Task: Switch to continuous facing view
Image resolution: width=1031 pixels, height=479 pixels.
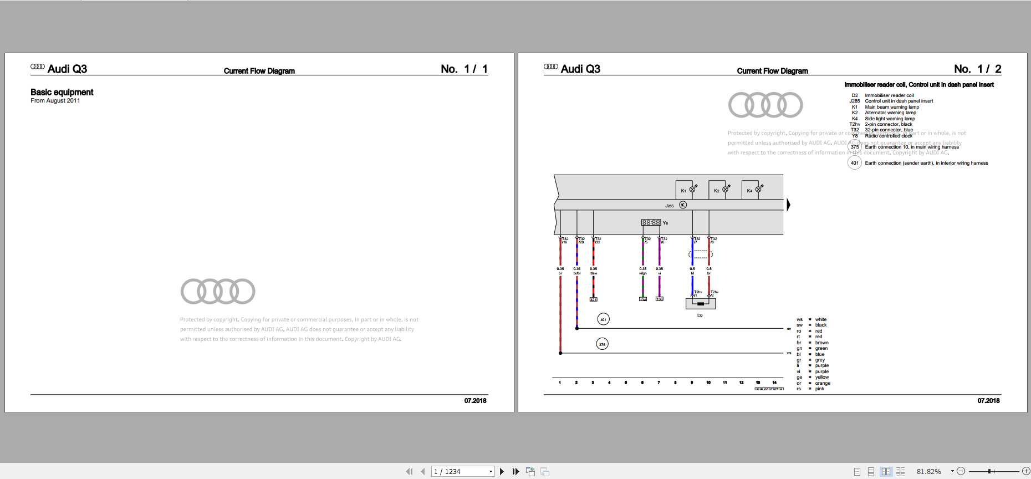Action: coord(900,471)
